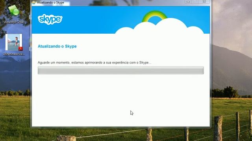The image size is (252, 141).
Task: Click the Skype update progress bar
Action: 121,70
